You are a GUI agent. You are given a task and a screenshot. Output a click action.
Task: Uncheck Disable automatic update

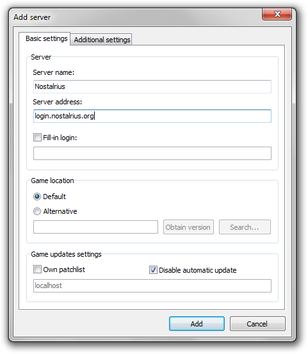(x=153, y=270)
